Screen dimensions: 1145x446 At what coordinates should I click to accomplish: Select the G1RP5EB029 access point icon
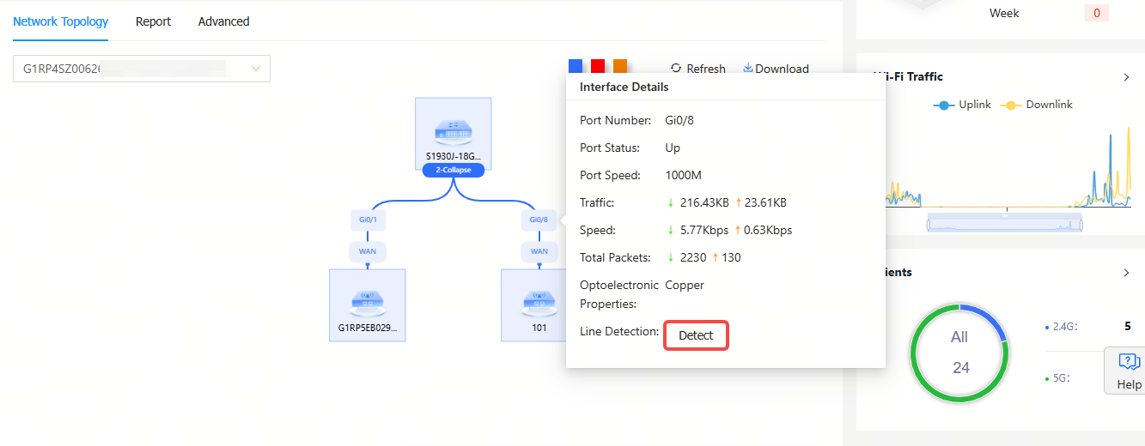pos(367,302)
